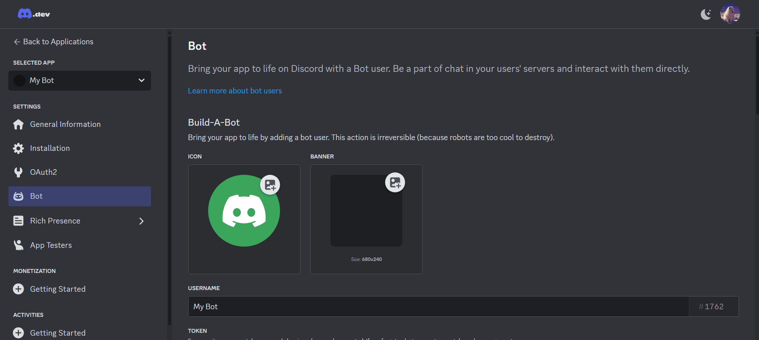This screenshot has width=759, height=340.
Task: Click the Rich Presence list icon
Action: [x=18, y=221]
